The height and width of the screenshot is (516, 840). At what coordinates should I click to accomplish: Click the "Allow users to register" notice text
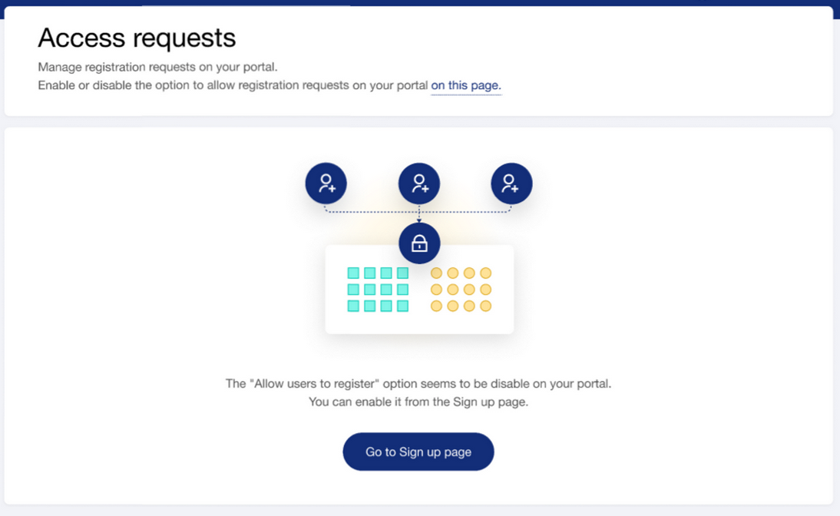pos(418,383)
